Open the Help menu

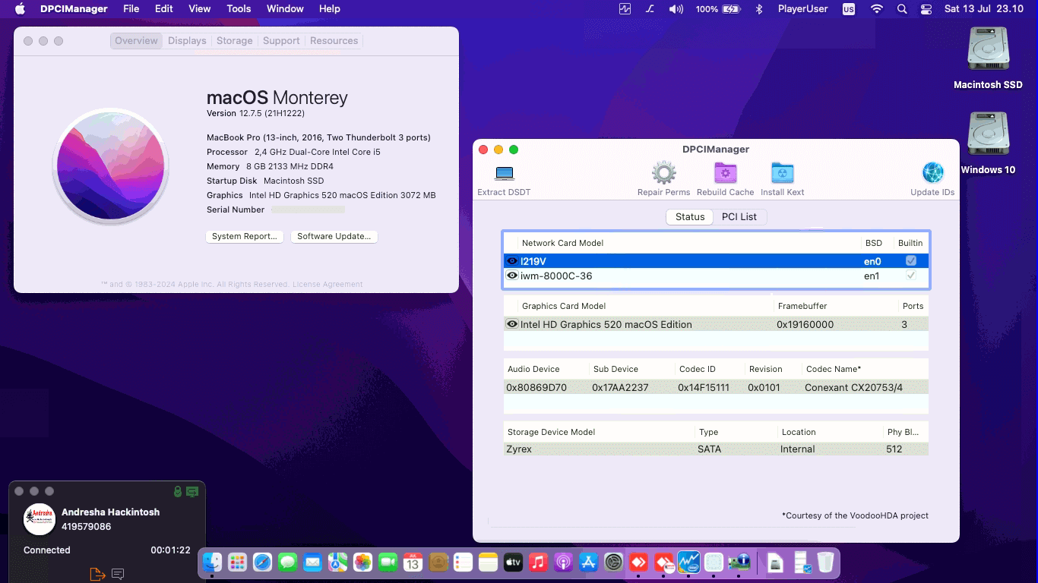pyautogui.click(x=329, y=9)
